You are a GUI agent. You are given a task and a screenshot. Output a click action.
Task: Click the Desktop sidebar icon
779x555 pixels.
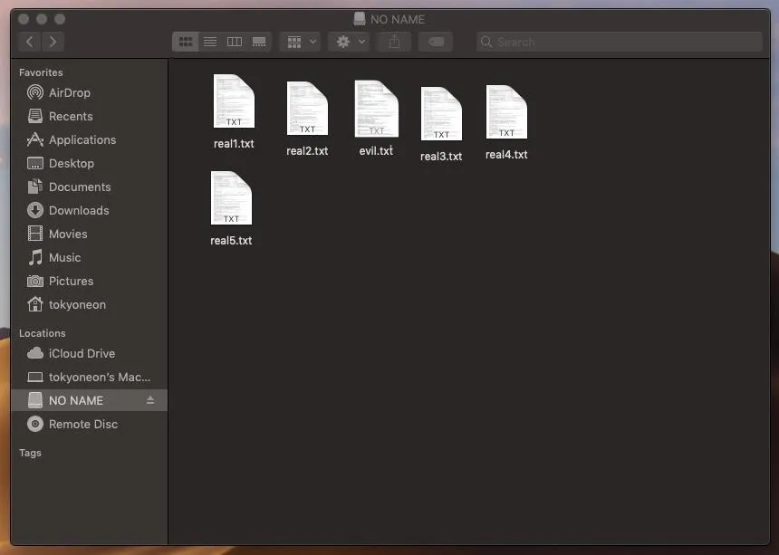click(x=35, y=163)
